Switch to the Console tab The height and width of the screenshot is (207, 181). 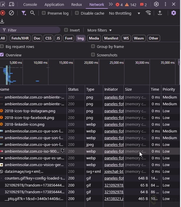(x=30, y=4)
